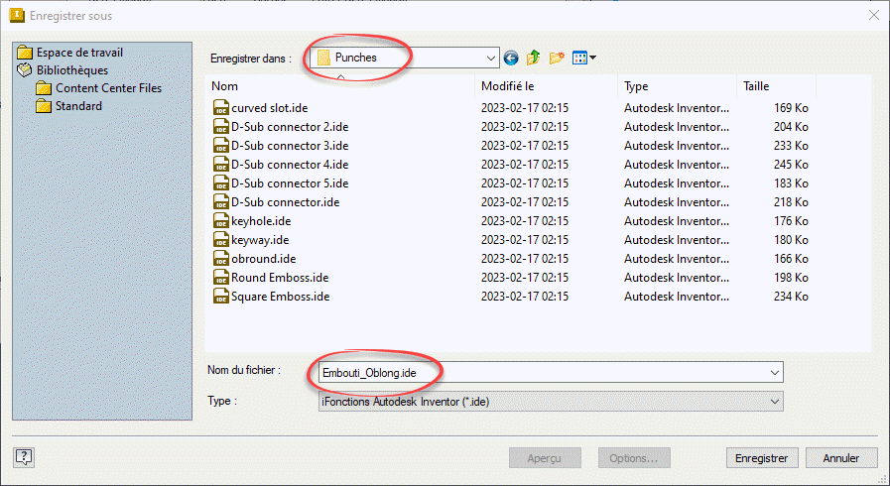
Task: Click the Bibliothèques label
Action: tap(72, 70)
